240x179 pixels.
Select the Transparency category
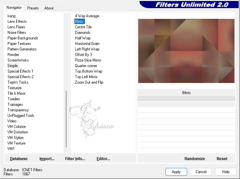pos(18,110)
